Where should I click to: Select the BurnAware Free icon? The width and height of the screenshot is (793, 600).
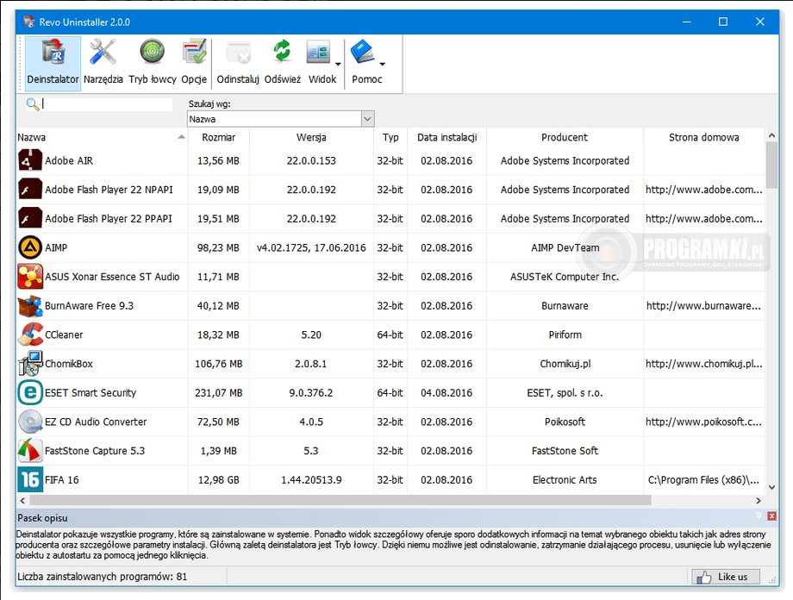pyautogui.click(x=30, y=305)
